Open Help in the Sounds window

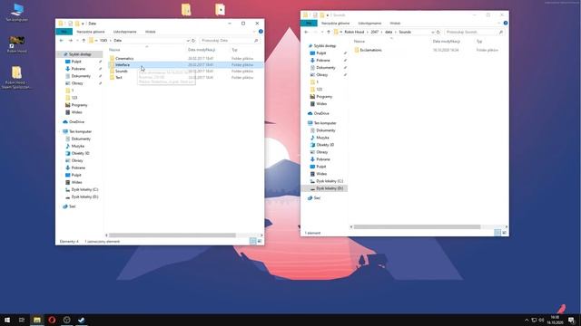pyautogui.click(x=506, y=24)
